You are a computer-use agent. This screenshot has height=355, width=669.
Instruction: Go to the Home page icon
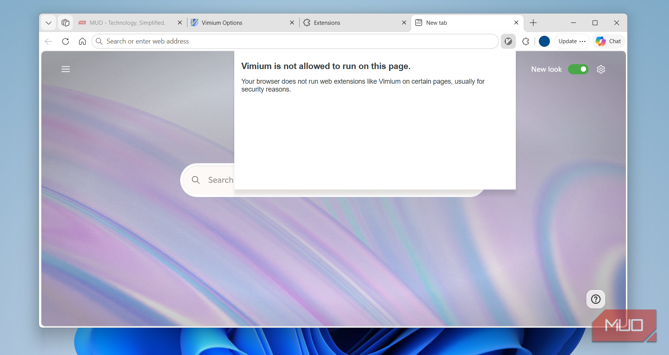(82, 41)
